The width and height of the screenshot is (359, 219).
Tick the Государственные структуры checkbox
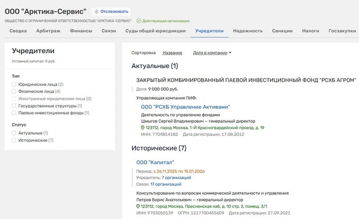14,106
